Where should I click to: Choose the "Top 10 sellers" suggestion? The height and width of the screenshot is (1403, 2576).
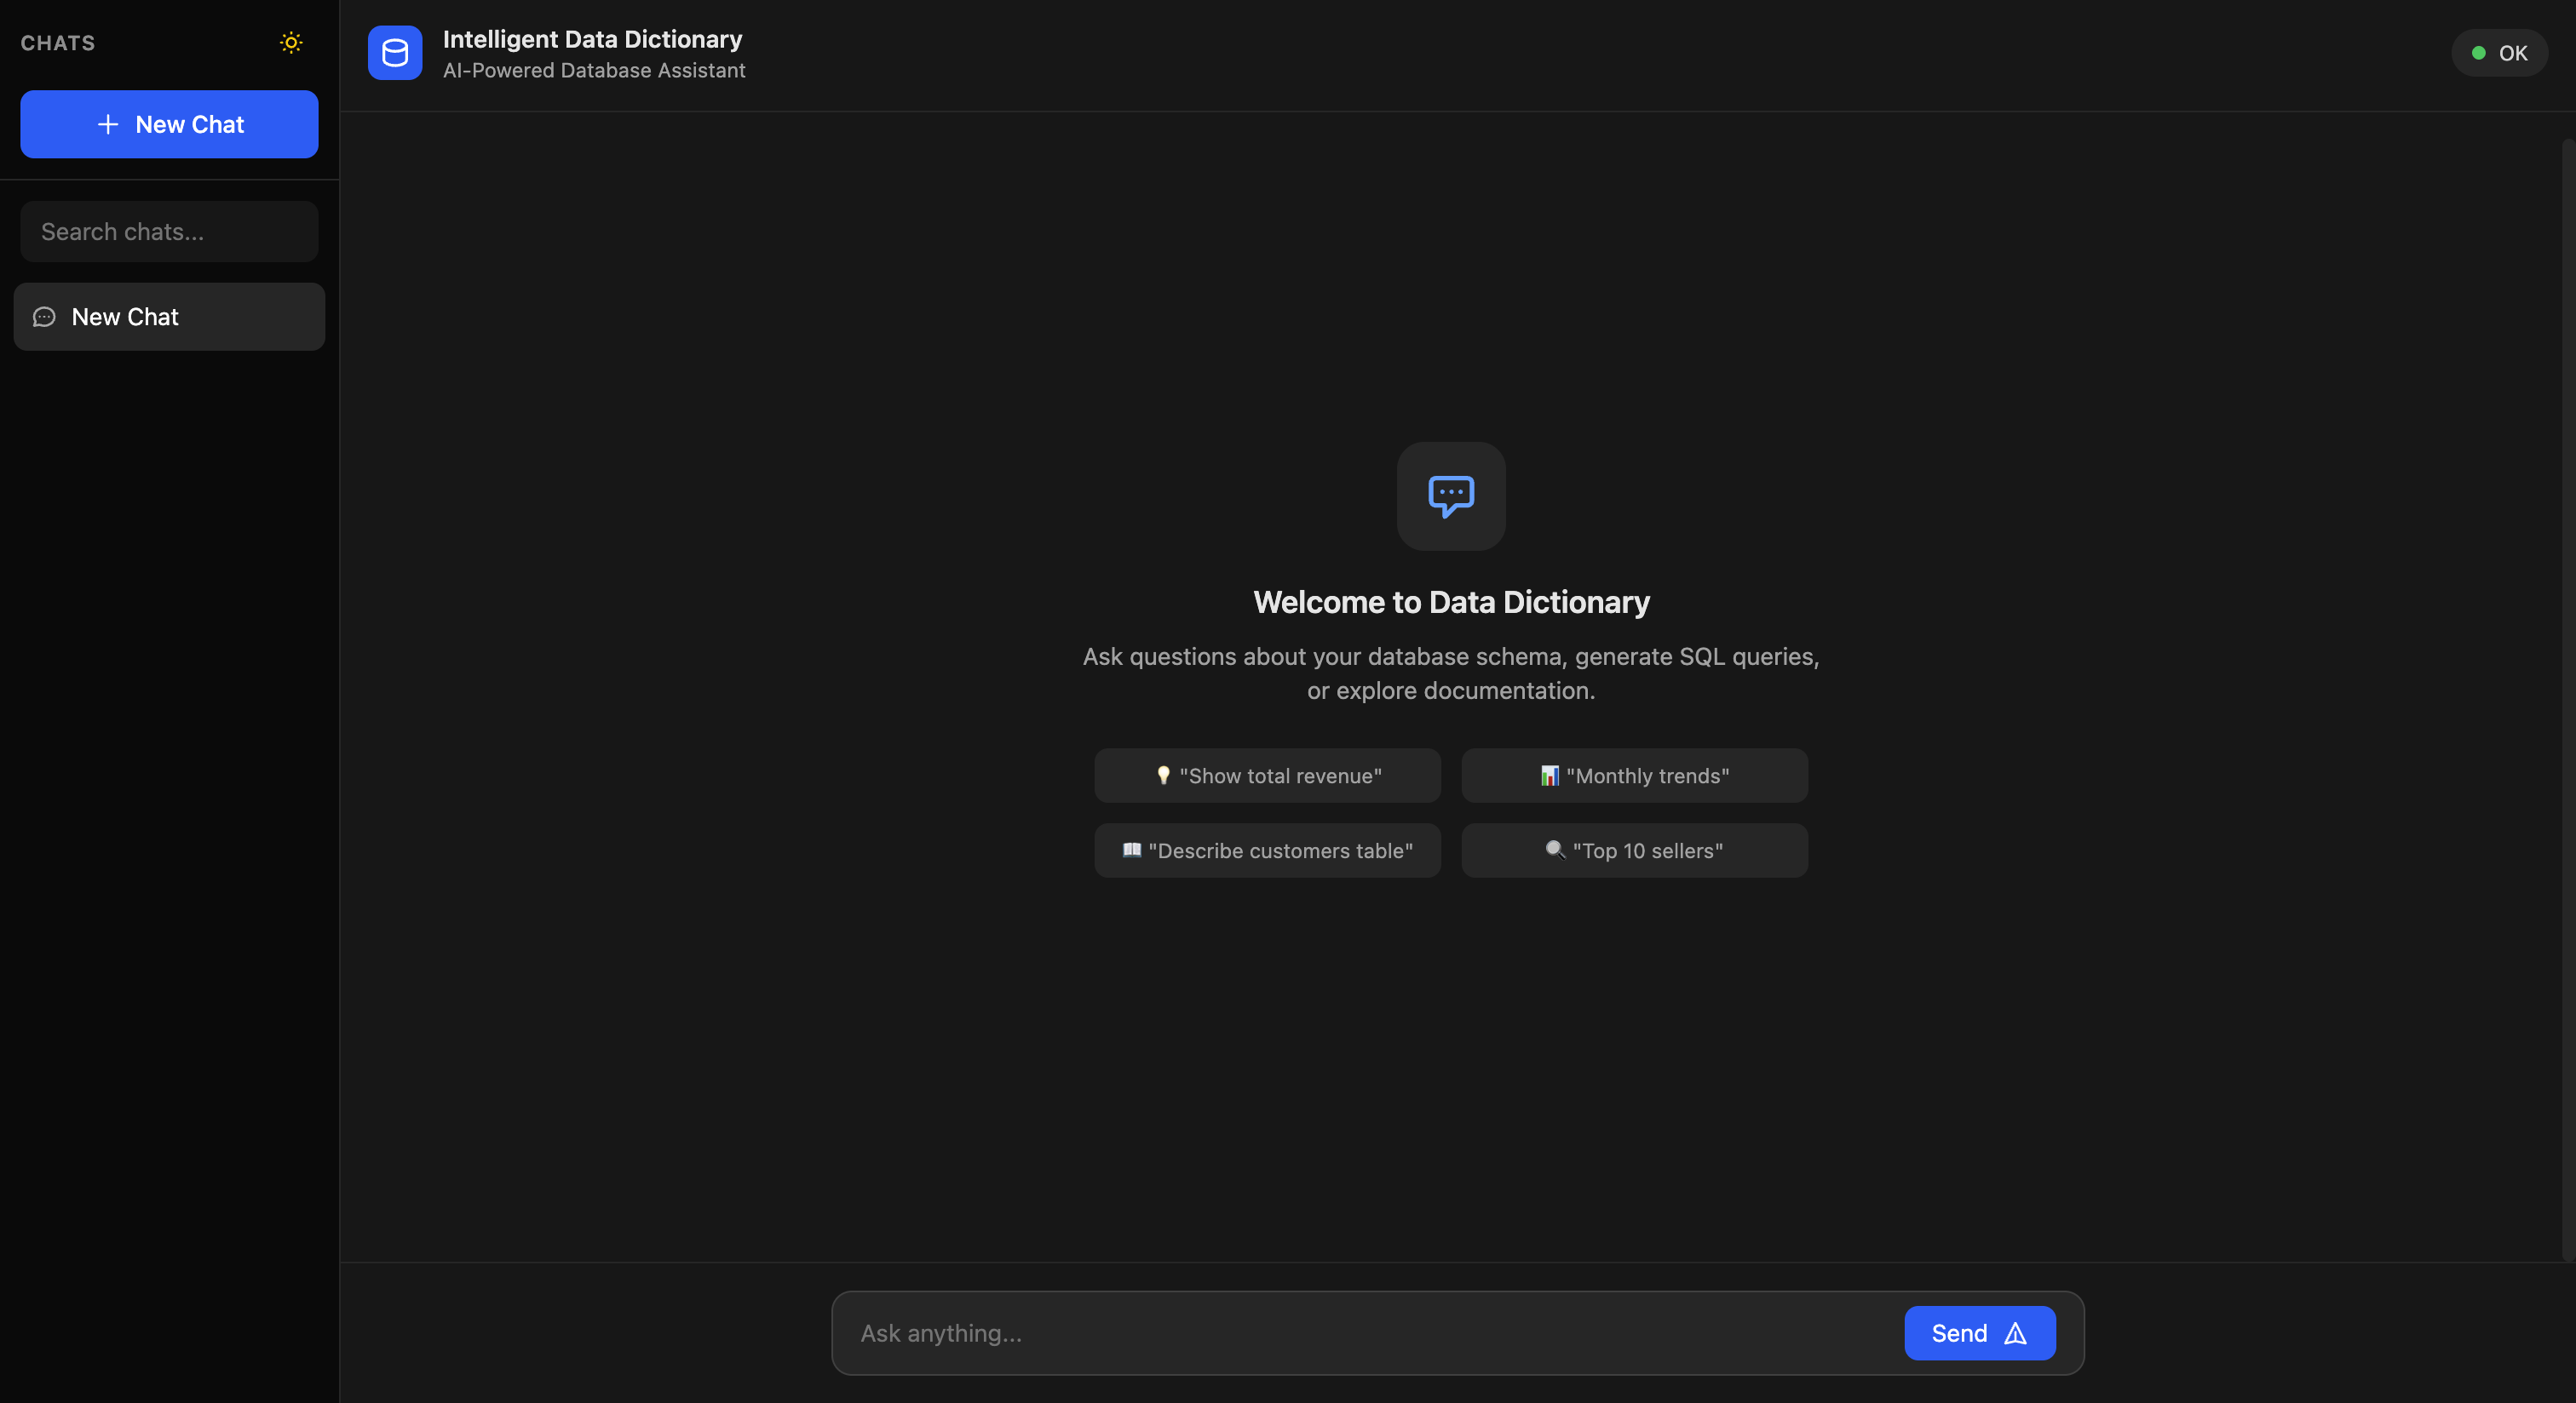click(x=1634, y=850)
